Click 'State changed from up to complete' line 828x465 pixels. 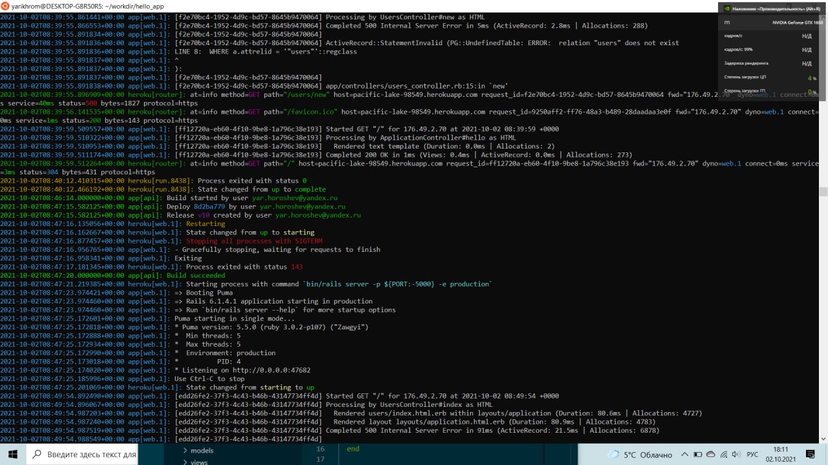pyautogui.click(x=262, y=189)
